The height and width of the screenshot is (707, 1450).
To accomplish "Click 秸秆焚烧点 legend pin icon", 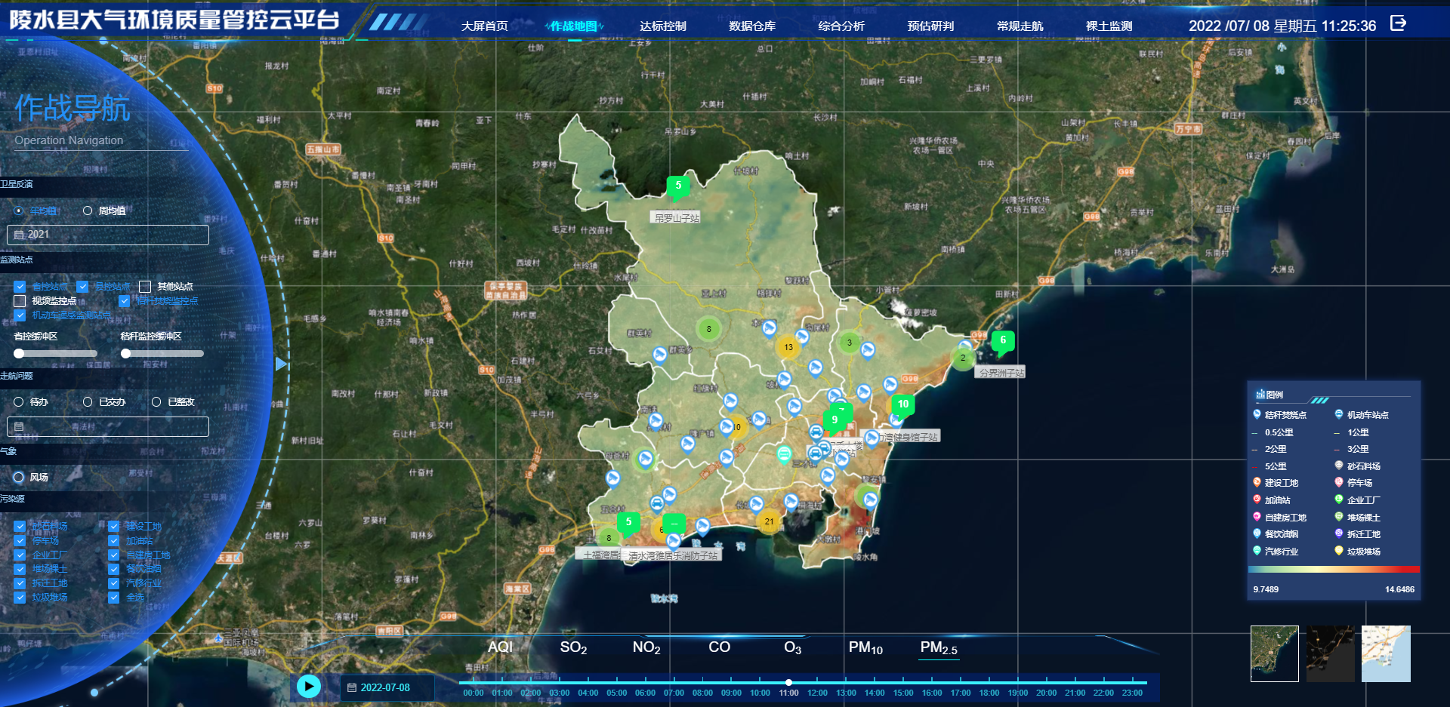I will [1257, 414].
